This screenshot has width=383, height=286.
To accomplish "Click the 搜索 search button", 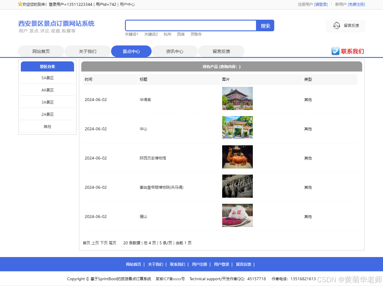I will [265, 25].
